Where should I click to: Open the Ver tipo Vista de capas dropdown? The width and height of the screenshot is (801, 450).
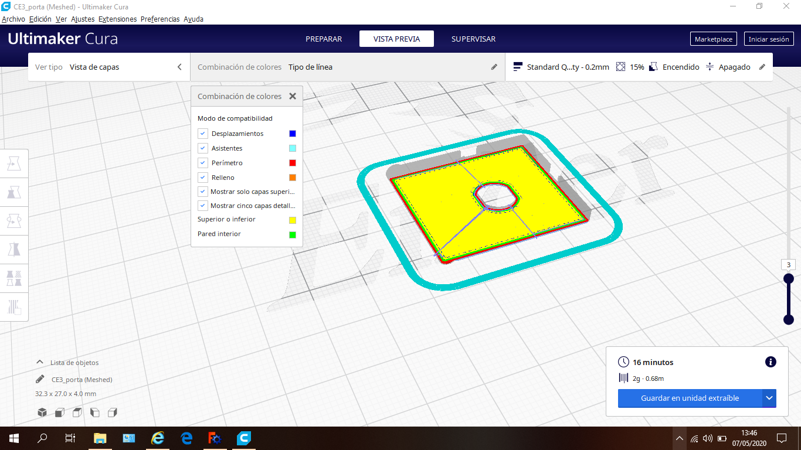[x=109, y=67]
